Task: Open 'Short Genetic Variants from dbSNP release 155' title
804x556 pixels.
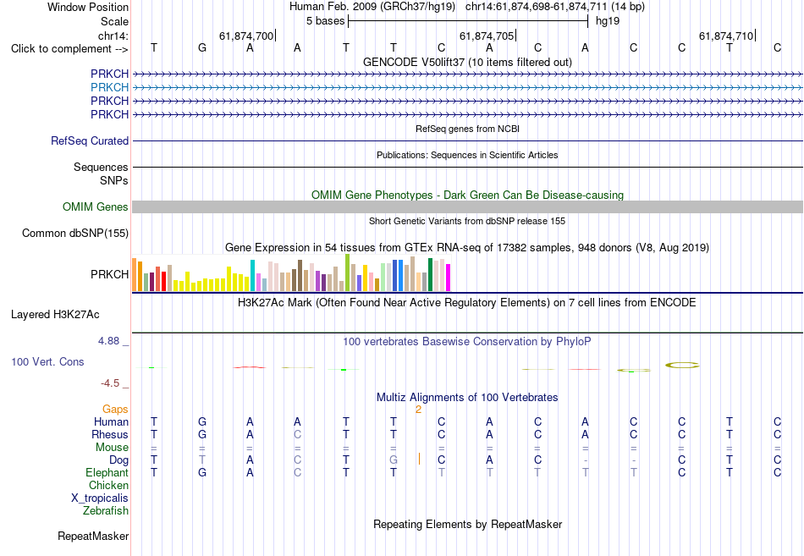Action: pyautogui.click(x=467, y=221)
